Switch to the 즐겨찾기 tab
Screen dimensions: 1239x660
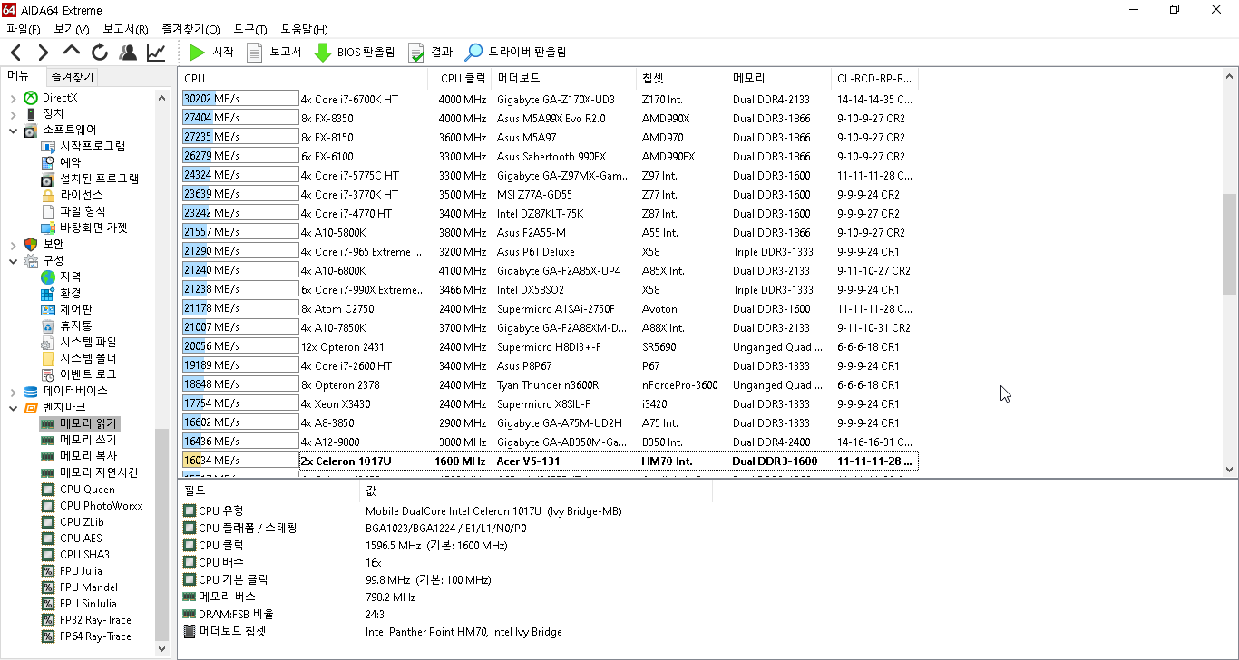click(x=73, y=77)
